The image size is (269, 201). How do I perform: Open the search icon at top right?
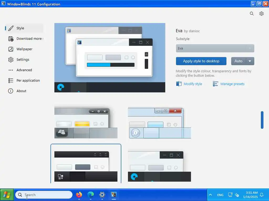click(251, 14)
